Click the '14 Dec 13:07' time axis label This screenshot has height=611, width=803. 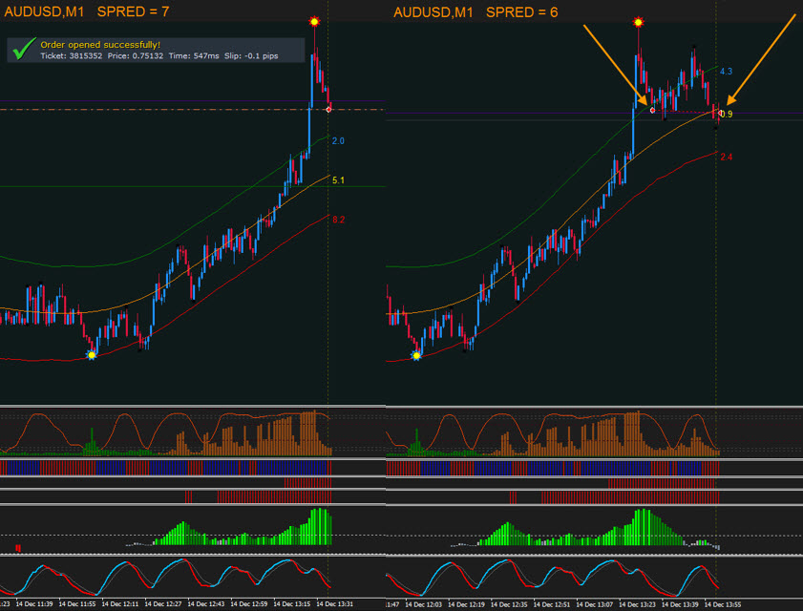coord(595,604)
